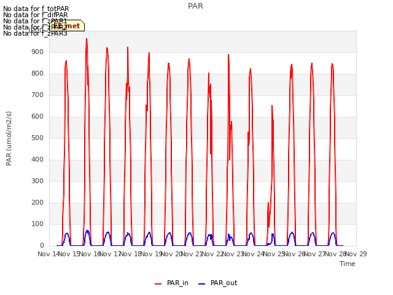This screenshot has width=393, height=295.
Task: Click the PAR (umol/m2/s) y-axis label
Action: tap(9, 138)
